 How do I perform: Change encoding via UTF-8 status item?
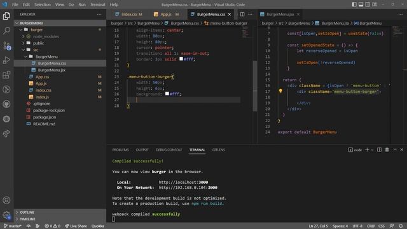click(x=357, y=226)
